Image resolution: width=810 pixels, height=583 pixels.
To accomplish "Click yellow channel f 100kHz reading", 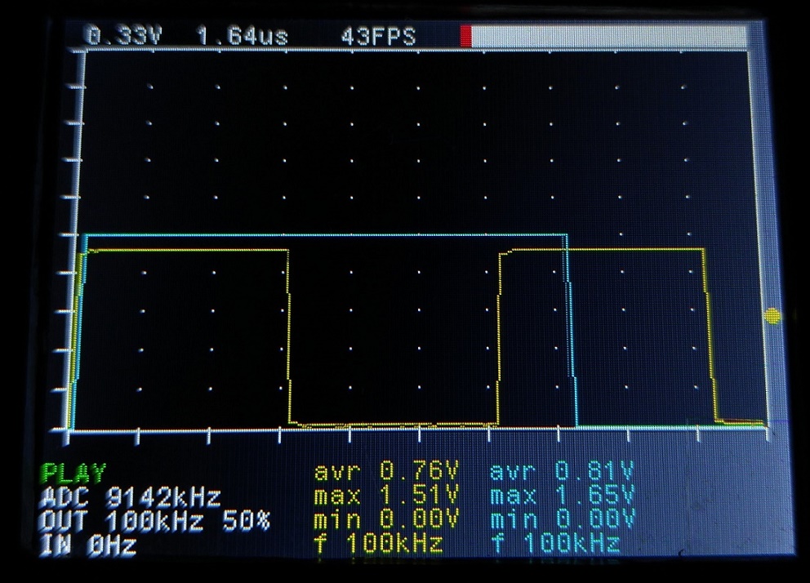I will [x=379, y=543].
